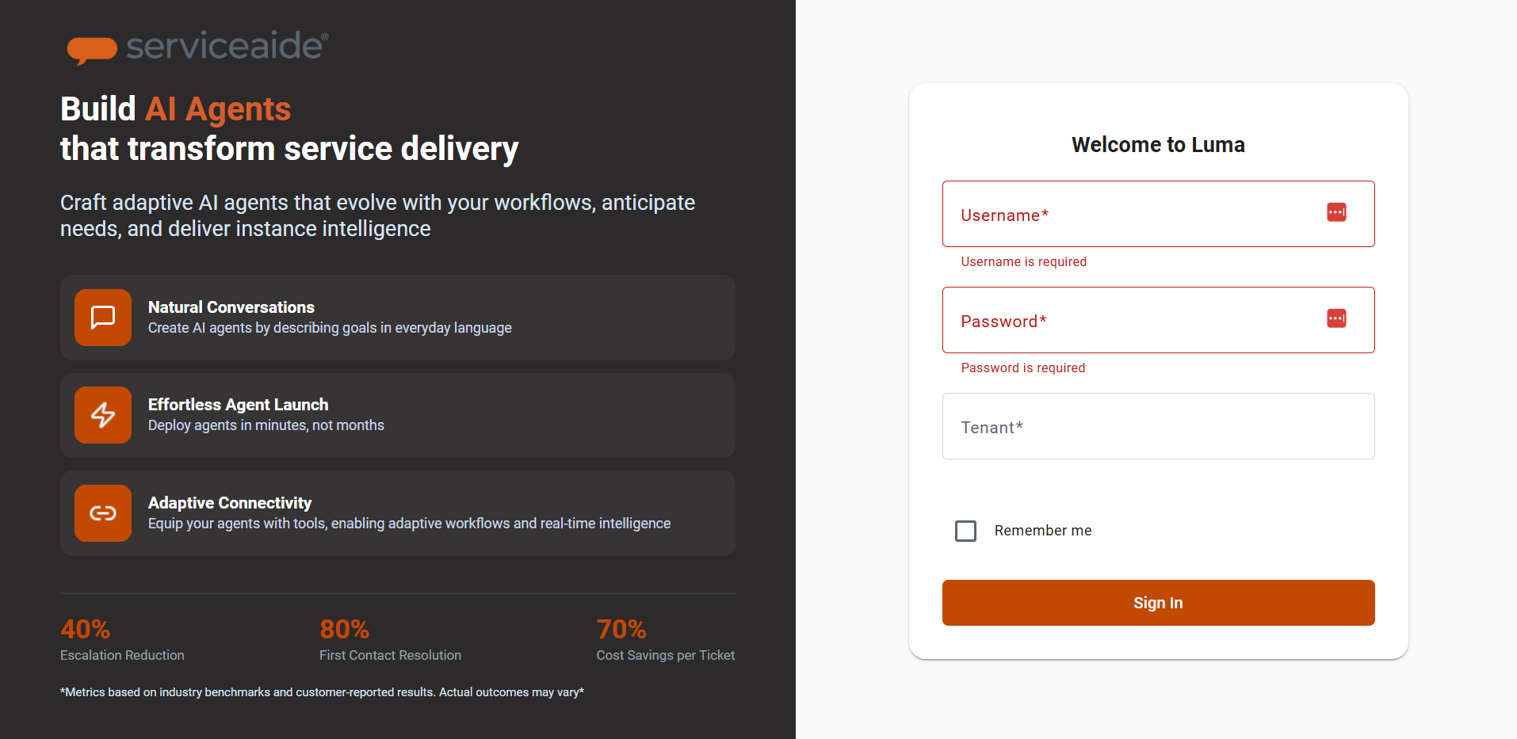Click the password manager icon in Username field
This screenshot has height=739, width=1517.
(x=1336, y=212)
